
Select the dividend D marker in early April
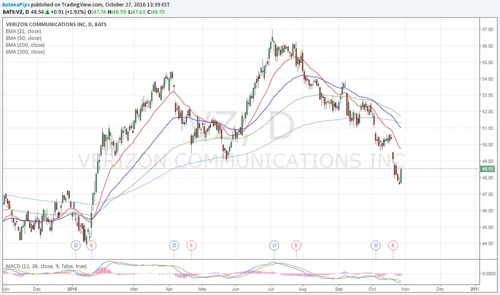click(174, 245)
